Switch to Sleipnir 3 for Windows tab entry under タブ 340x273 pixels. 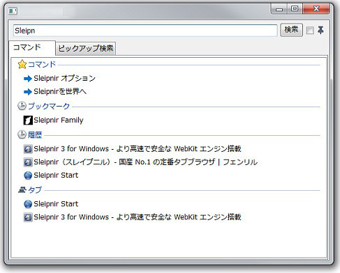point(138,217)
